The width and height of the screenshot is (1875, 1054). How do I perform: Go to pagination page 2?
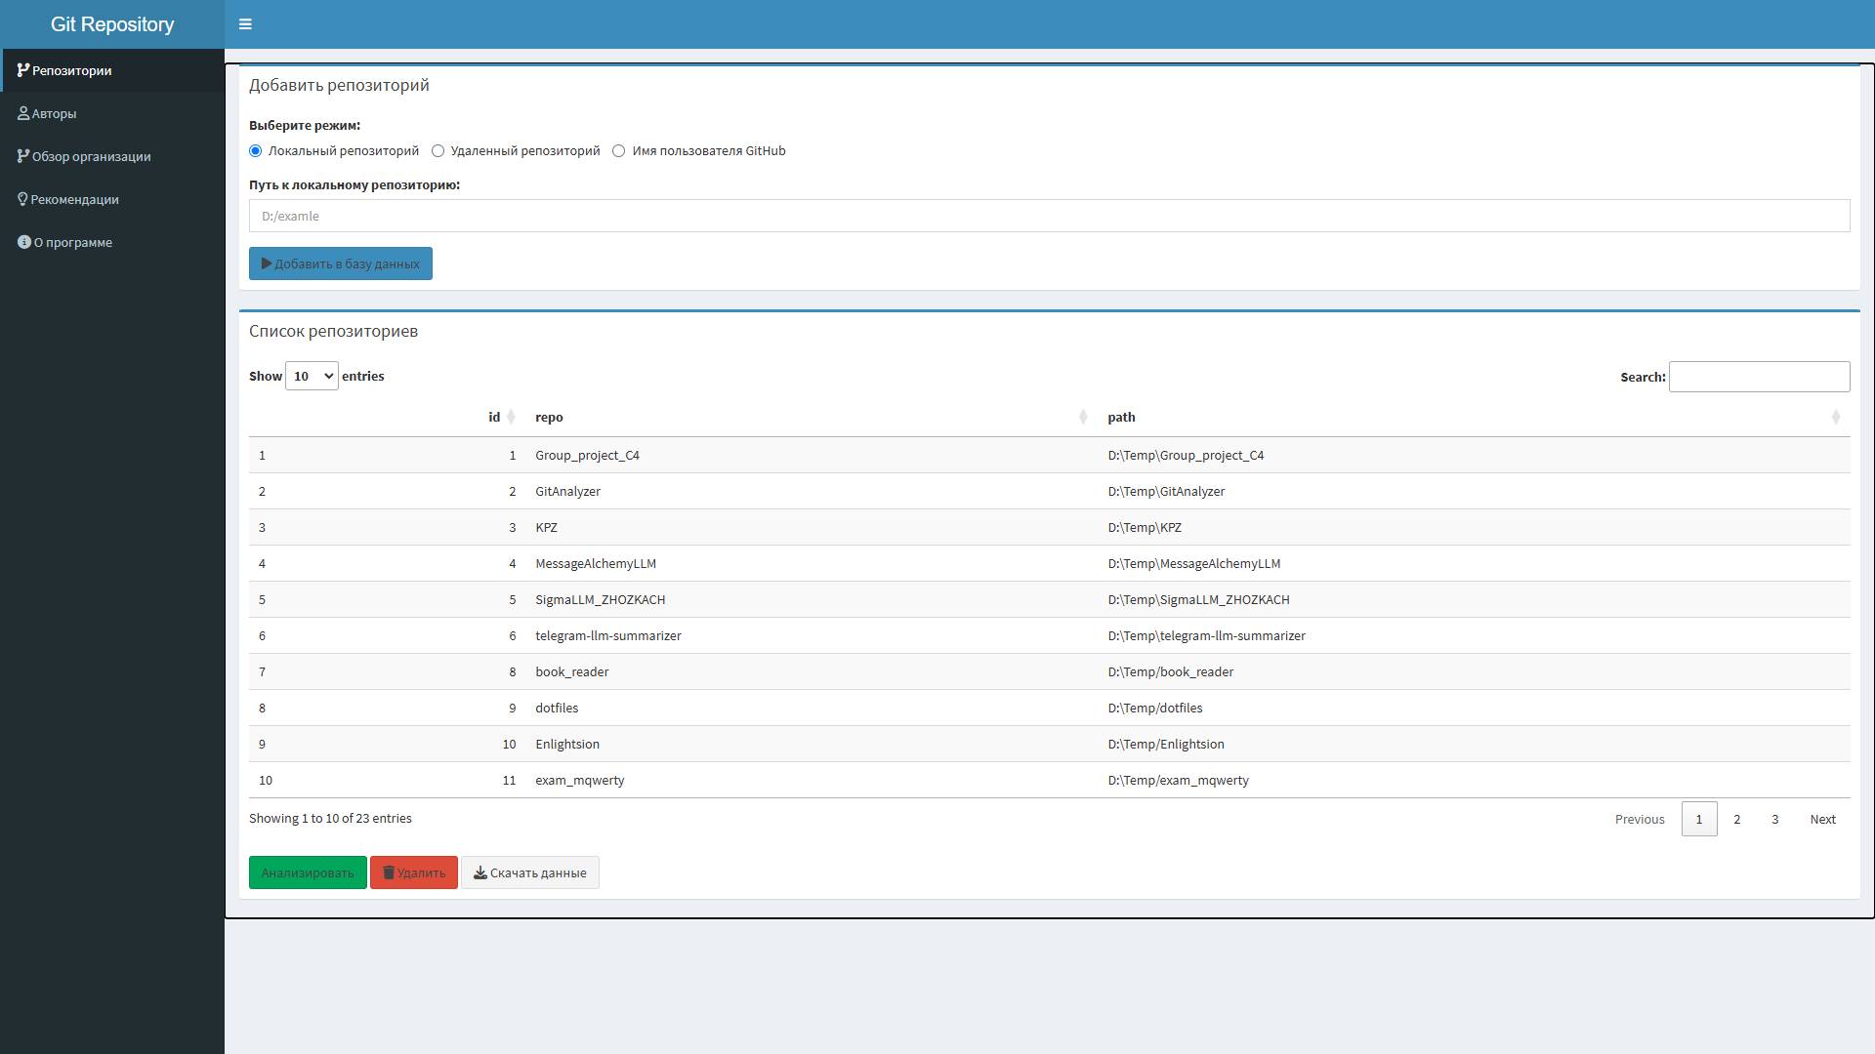pos(1736,819)
